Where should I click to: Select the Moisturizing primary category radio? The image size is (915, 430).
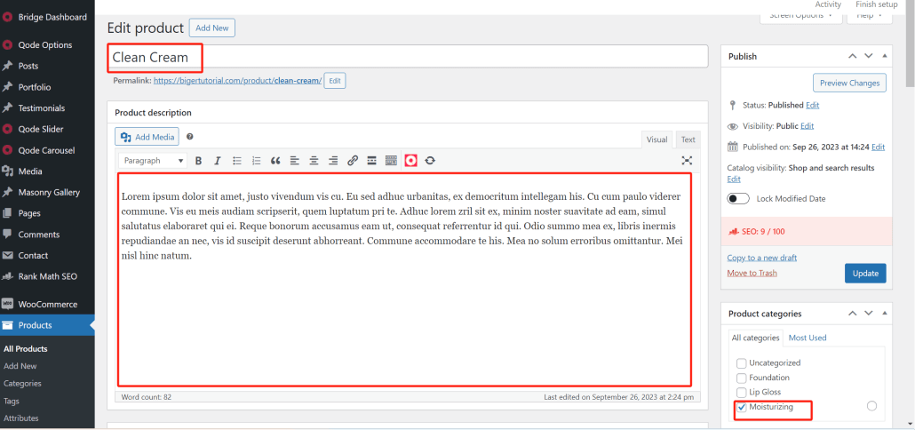click(x=871, y=406)
